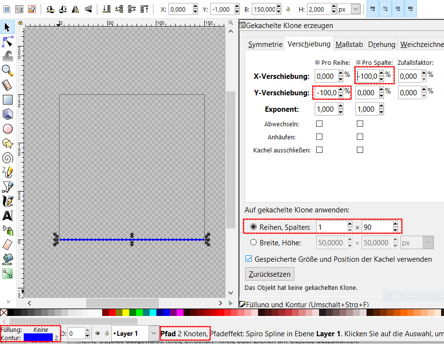444x344 pixels.
Task: Select the Eraser tool
Action: click(x=7, y=245)
